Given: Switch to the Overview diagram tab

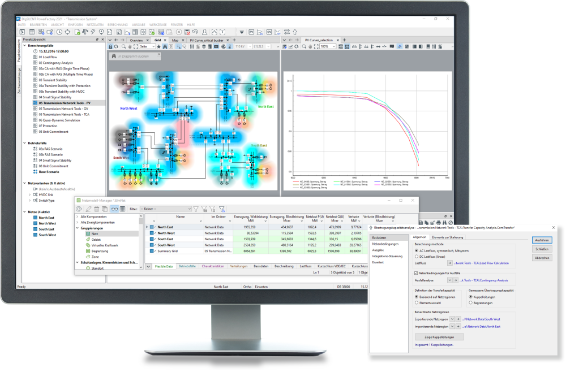Looking at the screenshot, I should point(136,40).
